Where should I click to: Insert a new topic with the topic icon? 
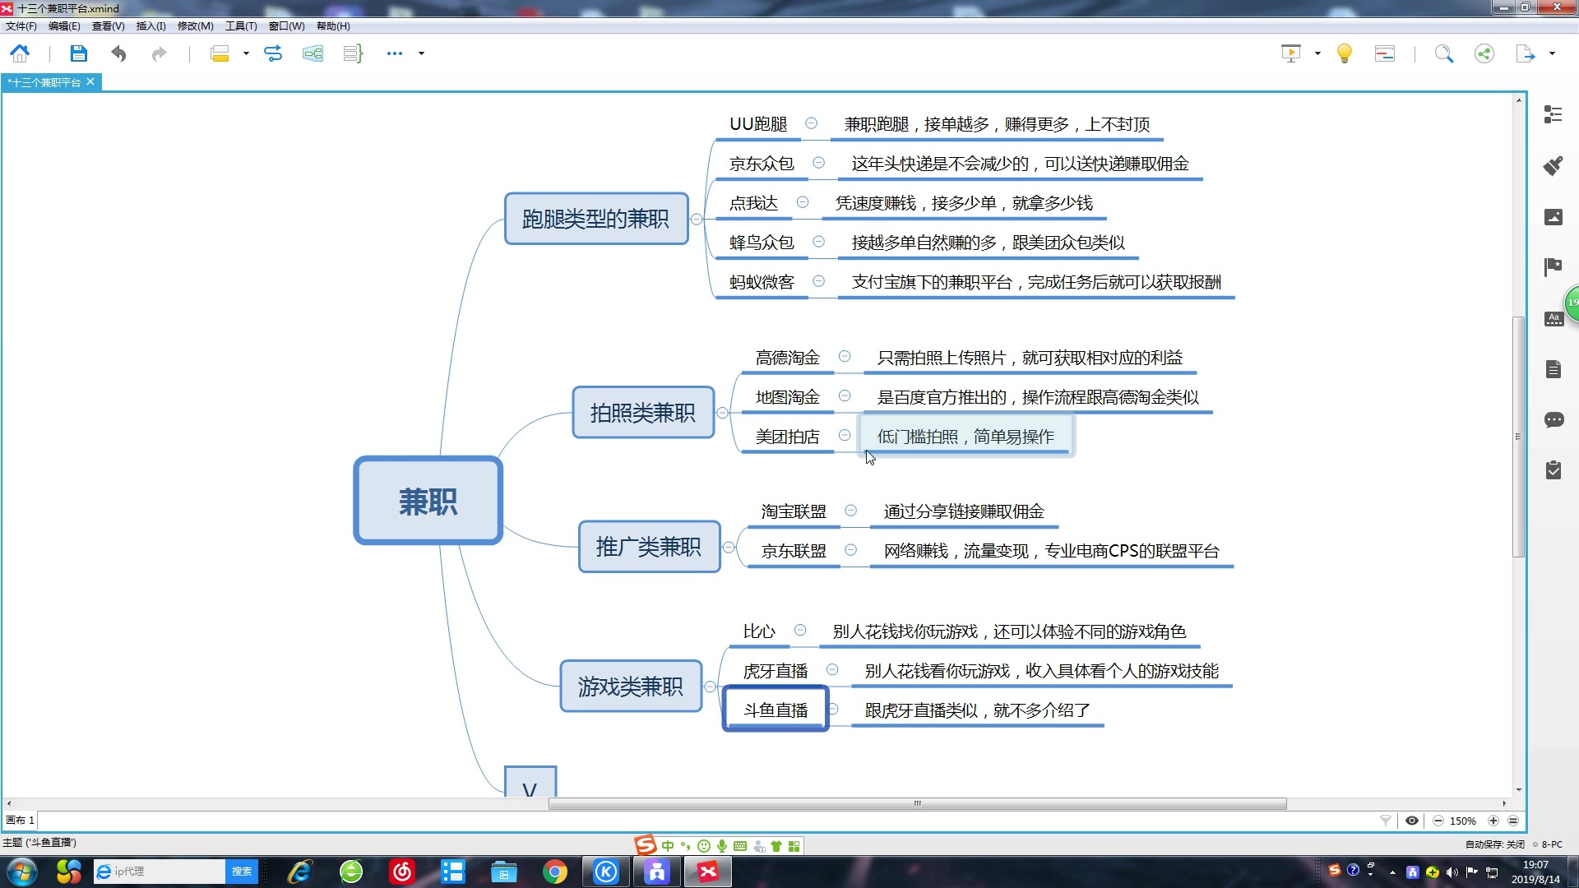click(220, 54)
